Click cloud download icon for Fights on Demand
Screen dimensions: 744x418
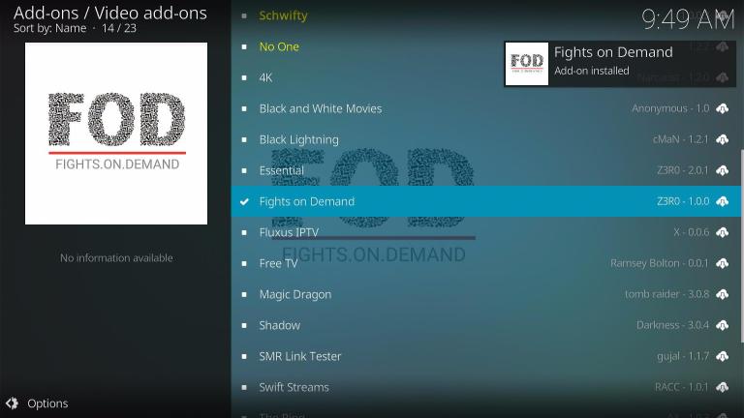tap(722, 201)
